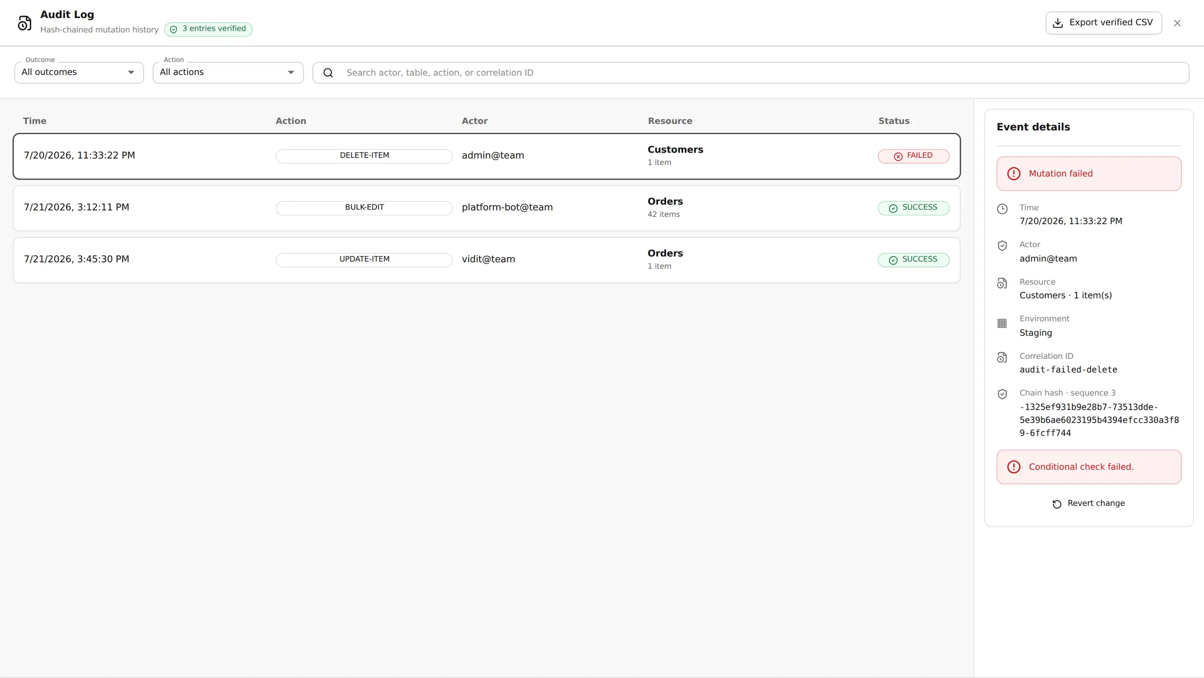This screenshot has width=1204, height=678.
Task: Click the alert icon in Mutation failed banner
Action: [1014, 174]
